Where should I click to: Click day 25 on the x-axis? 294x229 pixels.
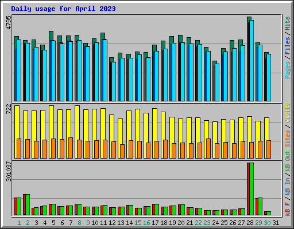(224, 223)
